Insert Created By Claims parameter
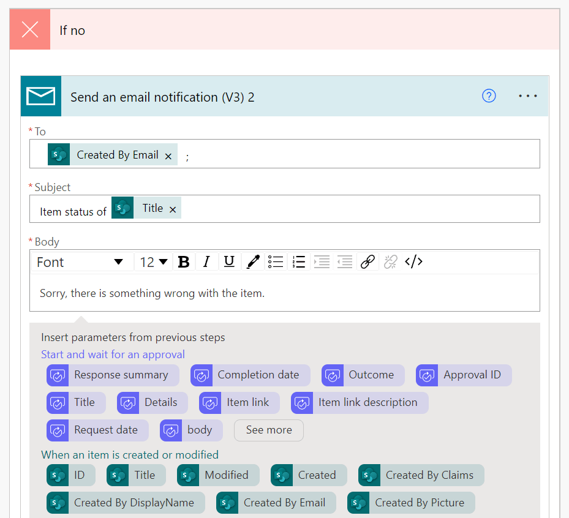The height and width of the screenshot is (518, 569). pos(421,475)
